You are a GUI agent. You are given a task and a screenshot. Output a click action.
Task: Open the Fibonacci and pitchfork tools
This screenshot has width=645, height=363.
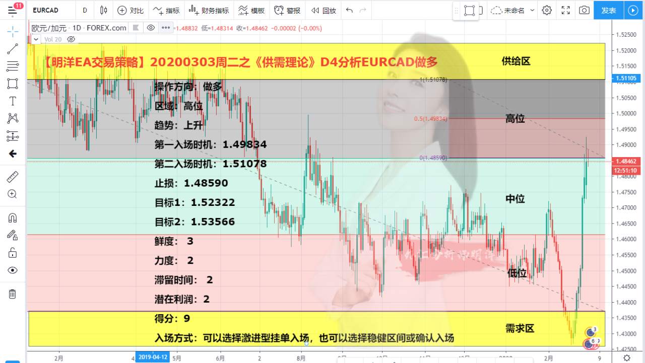tap(13, 66)
